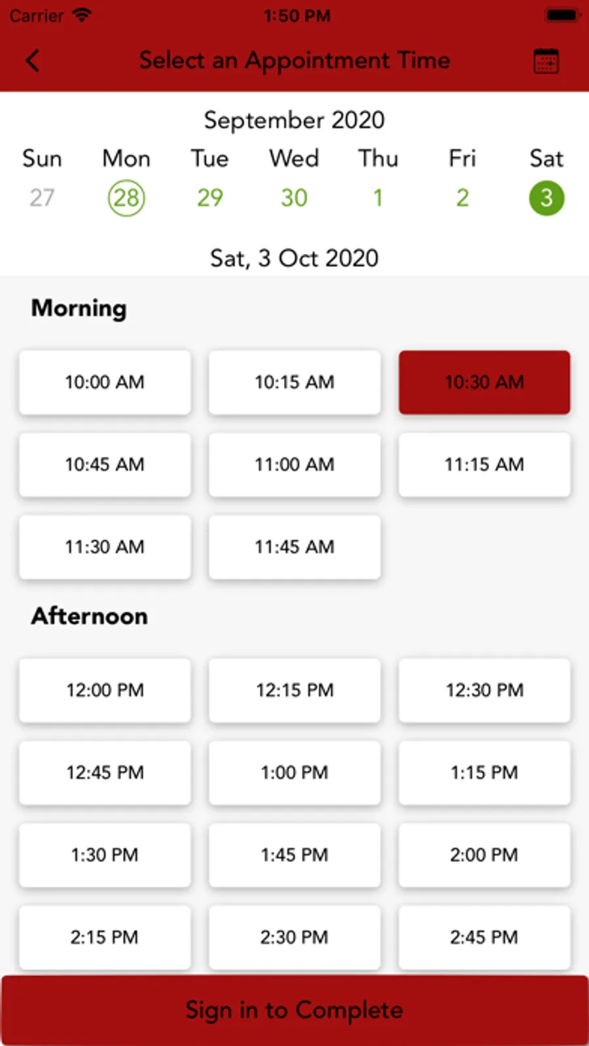Tap Sign in to Complete button
The image size is (589, 1046).
(x=294, y=1009)
